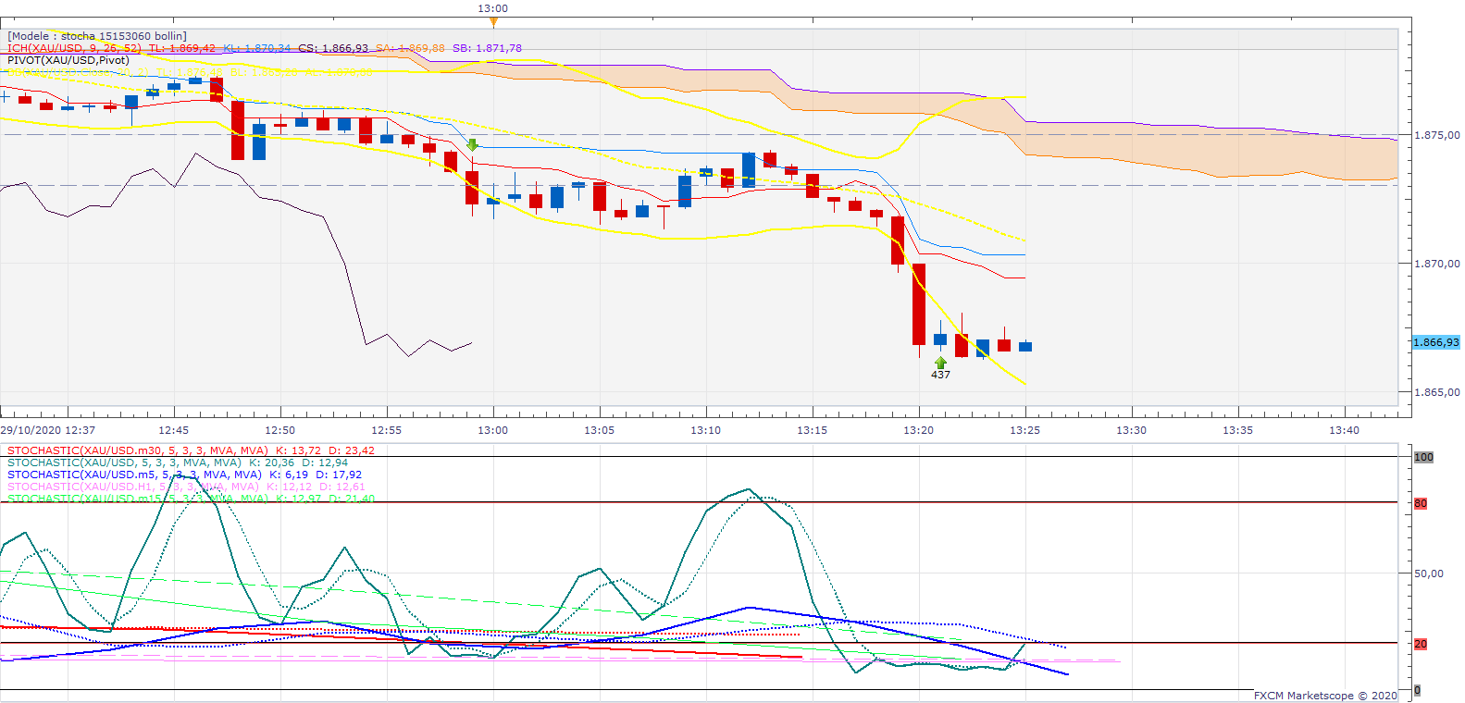The height and width of the screenshot is (703, 1465).
Task: Click the 13:00 label above the chart
Action: pyautogui.click(x=493, y=8)
